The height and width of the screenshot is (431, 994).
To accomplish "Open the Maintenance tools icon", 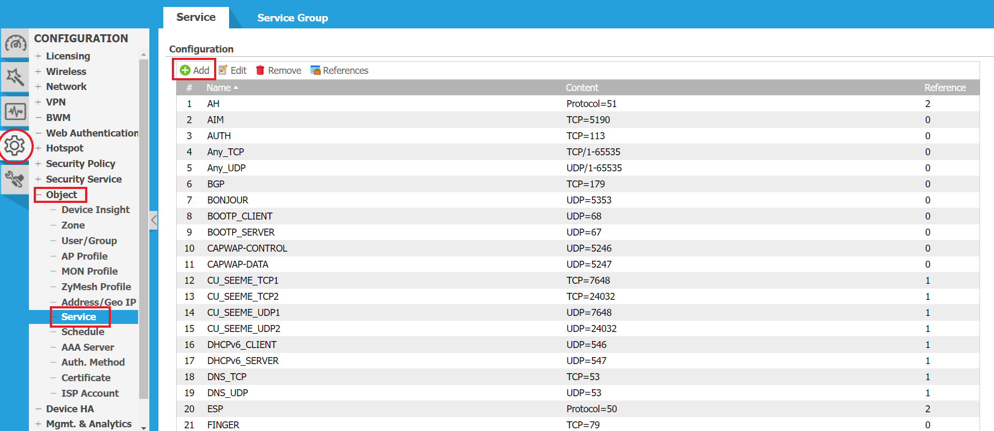I will 15,179.
